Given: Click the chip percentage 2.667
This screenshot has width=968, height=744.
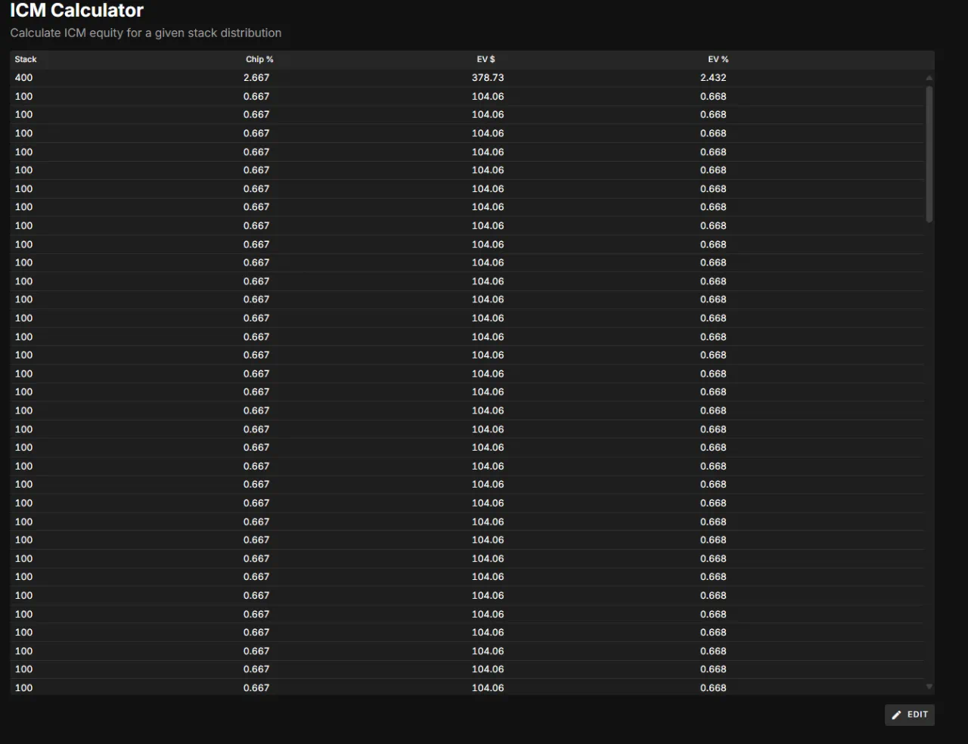Looking at the screenshot, I should point(256,78).
